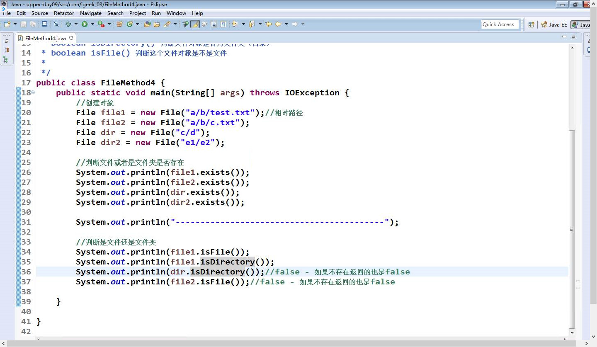This screenshot has height=347, width=597.
Task: Click the Save All toolbar icon
Action: [33, 24]
